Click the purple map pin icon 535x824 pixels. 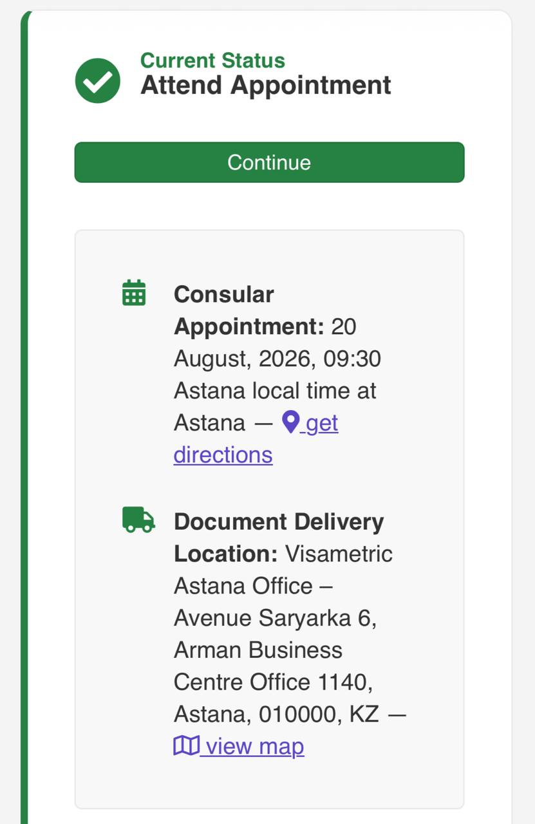point(291,422)
